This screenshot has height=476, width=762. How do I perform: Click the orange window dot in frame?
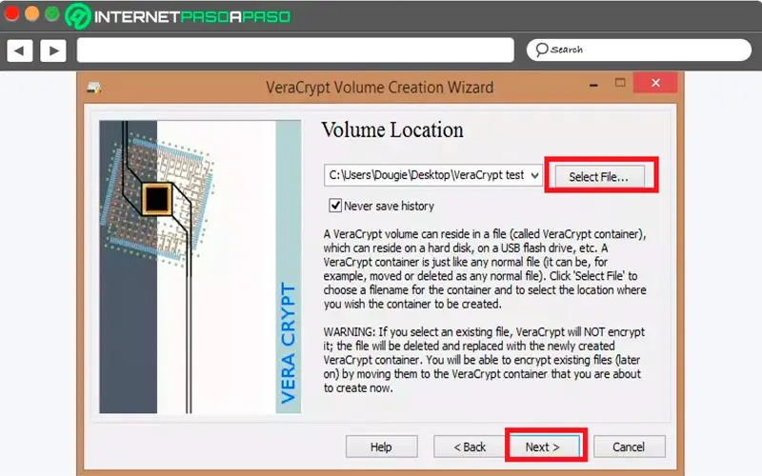(32, 13)
